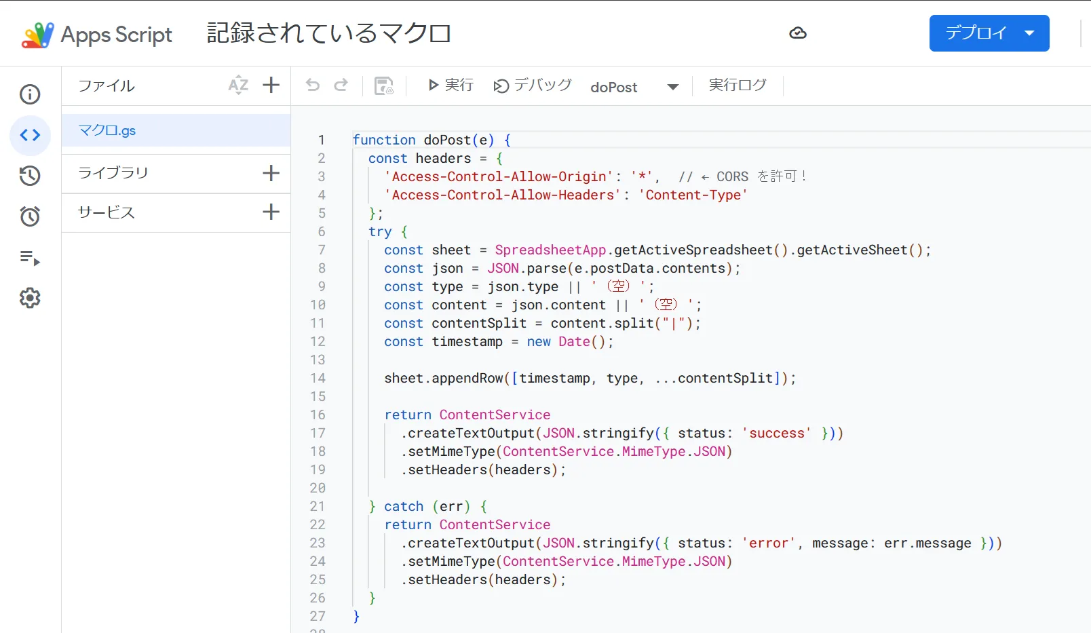The width and height of the screenshot is (1091, 633).
Task: Add a service via サービス plus
Action: point(271,212)
